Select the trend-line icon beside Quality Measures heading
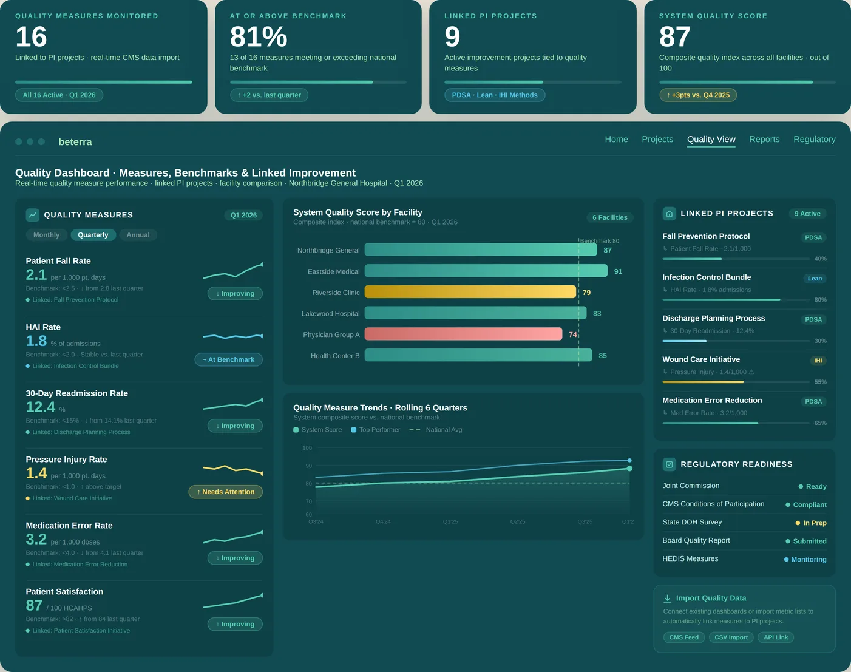 point(33,215)
